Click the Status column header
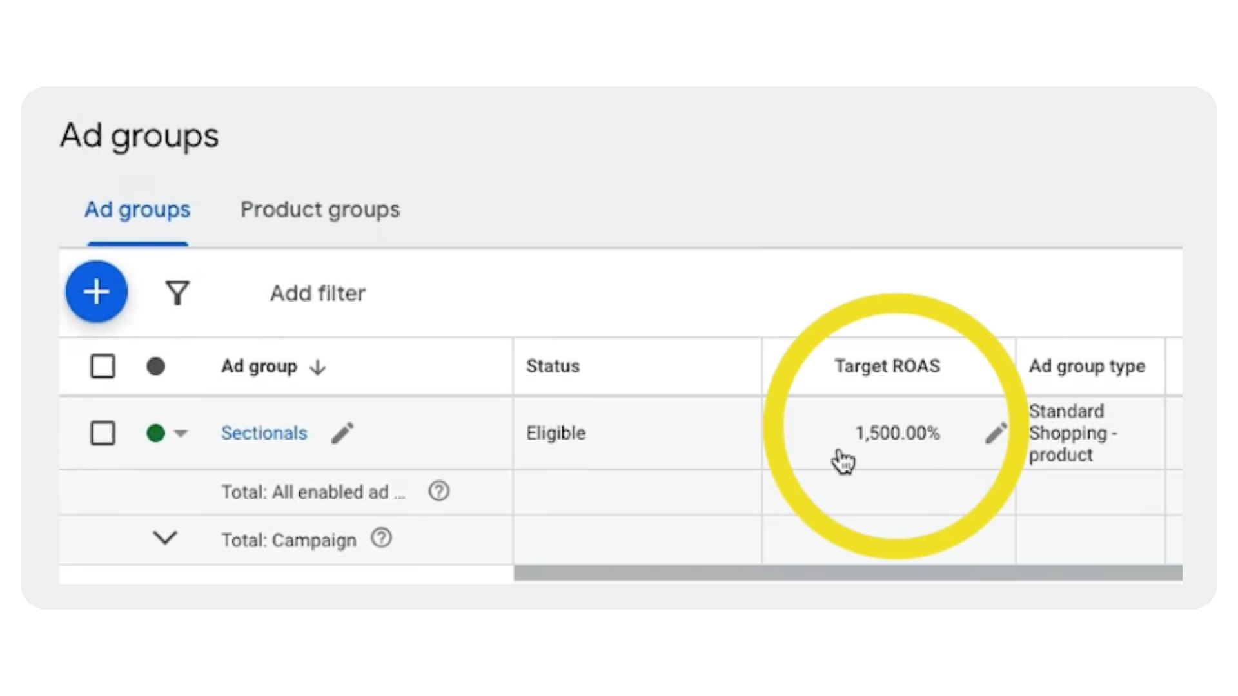The width and height of the screenshot is (1238, 696). [x=553, y=366]
